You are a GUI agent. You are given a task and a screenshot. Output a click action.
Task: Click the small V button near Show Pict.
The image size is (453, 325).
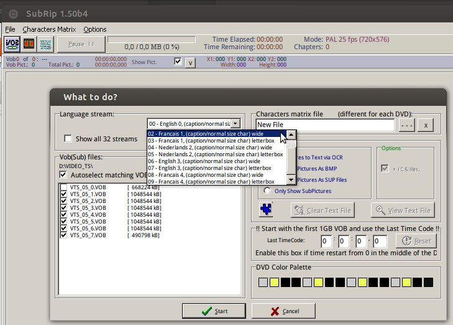pos(190,62)
